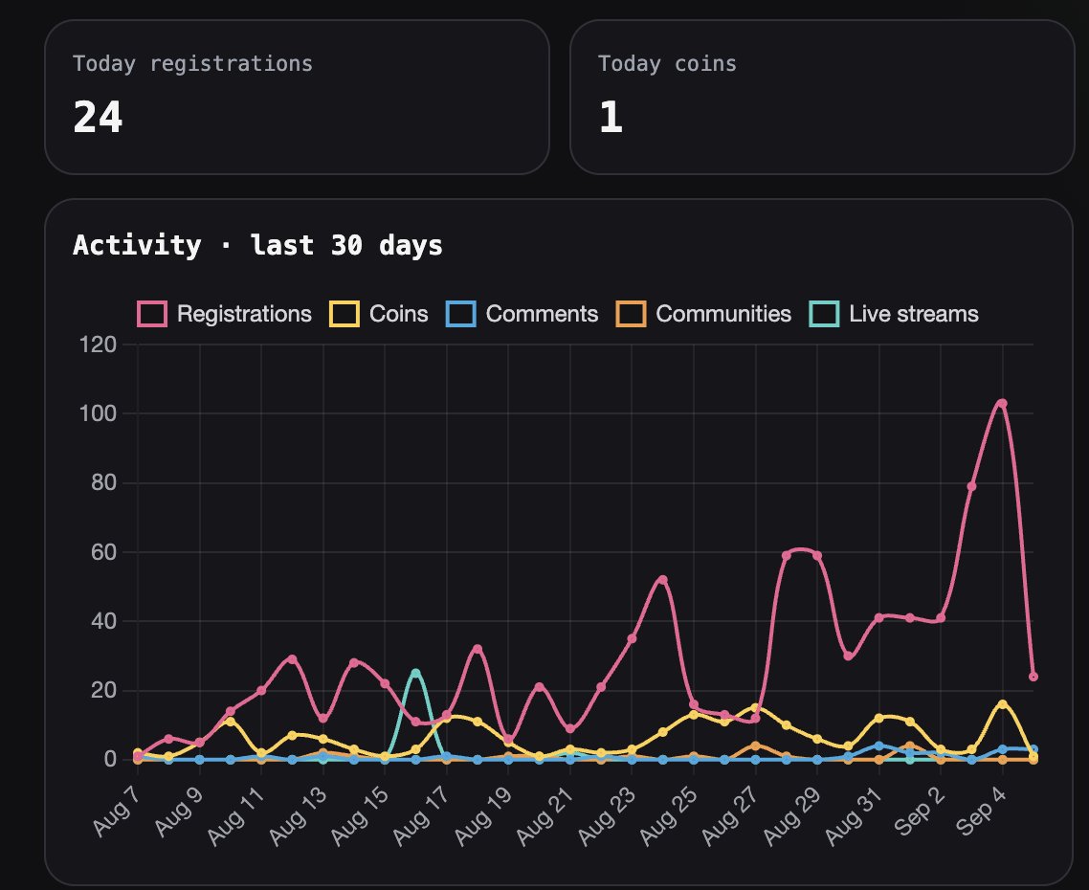
Task: Click the Aug 25 x-axis label
Action: [x=668, y=815]
